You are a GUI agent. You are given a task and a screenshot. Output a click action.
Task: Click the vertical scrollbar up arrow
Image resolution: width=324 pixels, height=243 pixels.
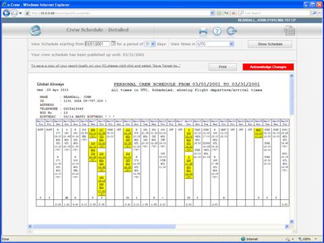click(x=292, y=76)
